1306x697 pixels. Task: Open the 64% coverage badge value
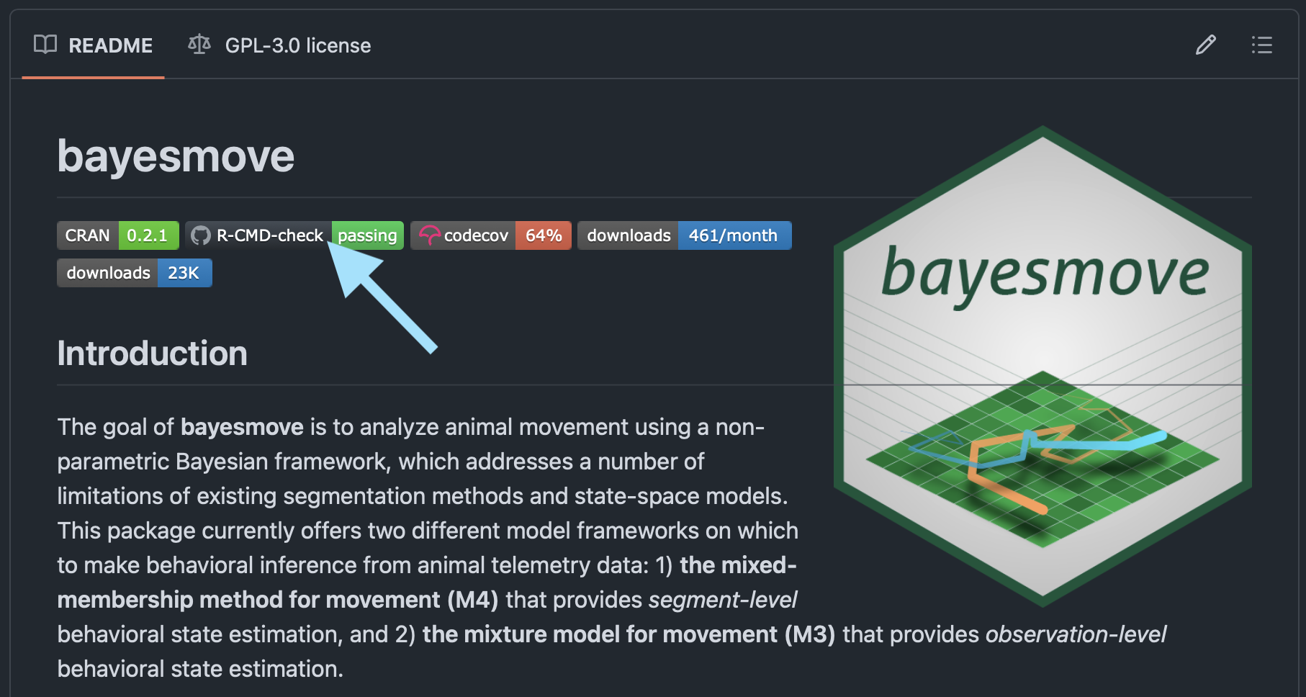coord(544,235)
